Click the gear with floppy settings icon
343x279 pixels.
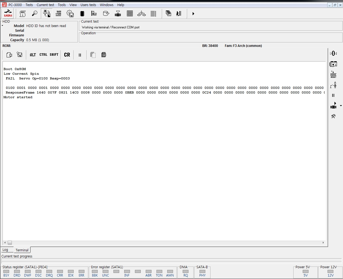70,14
